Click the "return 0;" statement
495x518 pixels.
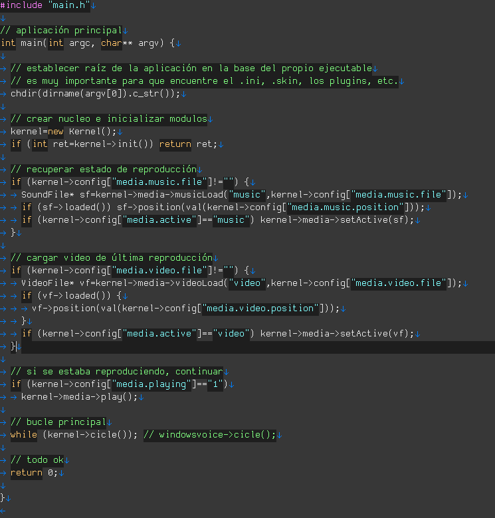pyautogui.click(x=35, y=473)
